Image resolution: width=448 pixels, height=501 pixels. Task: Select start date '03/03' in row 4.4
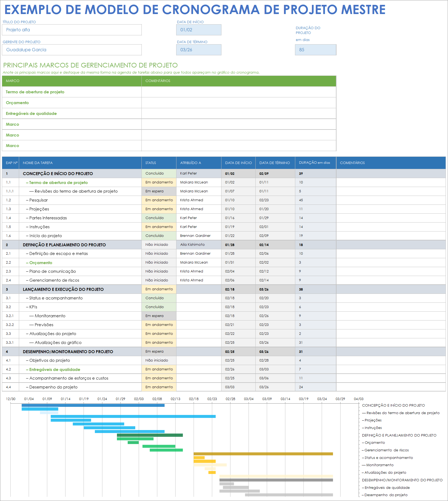238,387
